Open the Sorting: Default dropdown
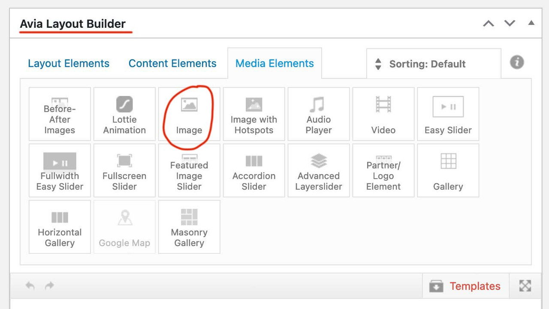This screenshot has width=549, height=309. (434, 64)
